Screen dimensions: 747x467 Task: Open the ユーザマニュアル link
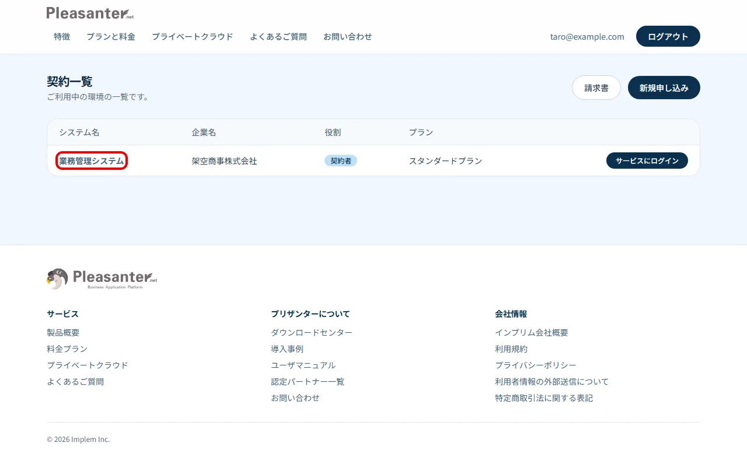(303, 365)
